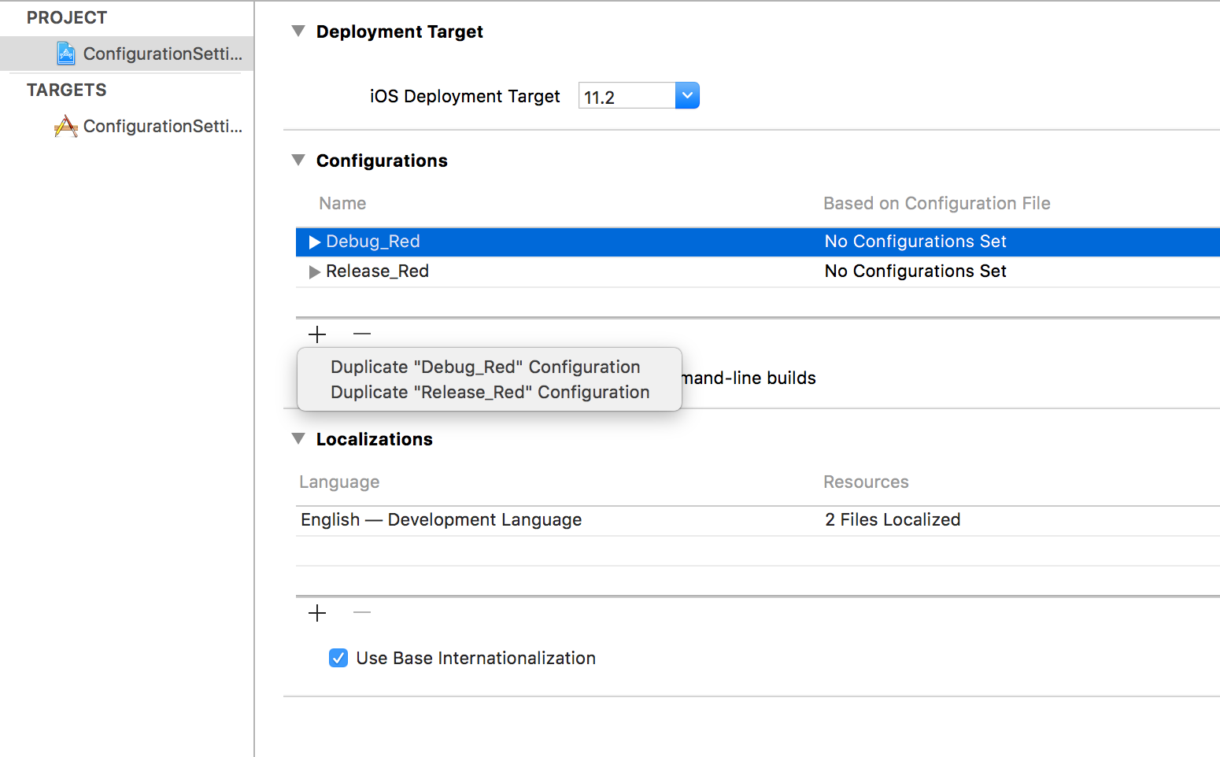Click the plus button under Localizations
This screenshot has height=757, width=1220.
point(317,613)
